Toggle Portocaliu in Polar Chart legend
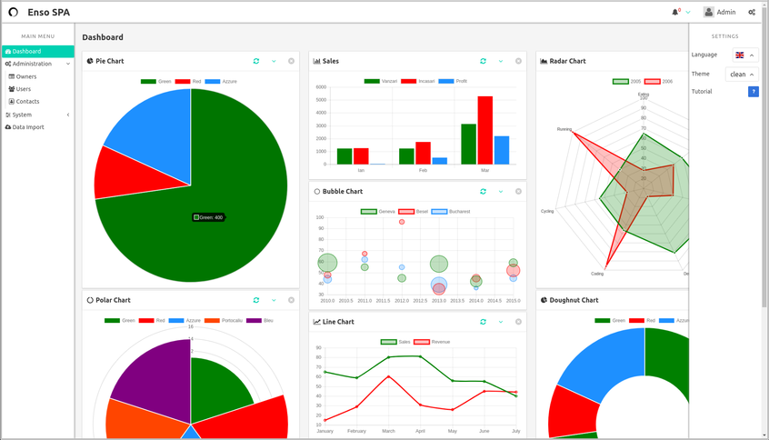Image resolution: width=769 pixels, height=440 pixels. (224, 321)
